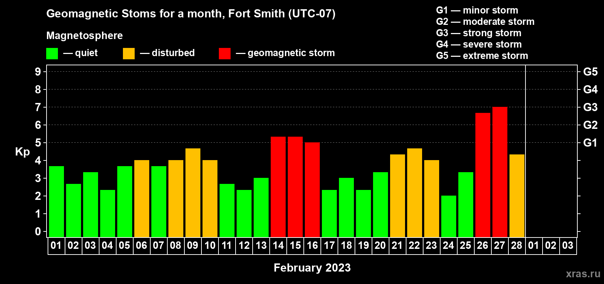The image size is (604, 284).
Task: Click the orange bar for February 09
Action: click(193, 193)
